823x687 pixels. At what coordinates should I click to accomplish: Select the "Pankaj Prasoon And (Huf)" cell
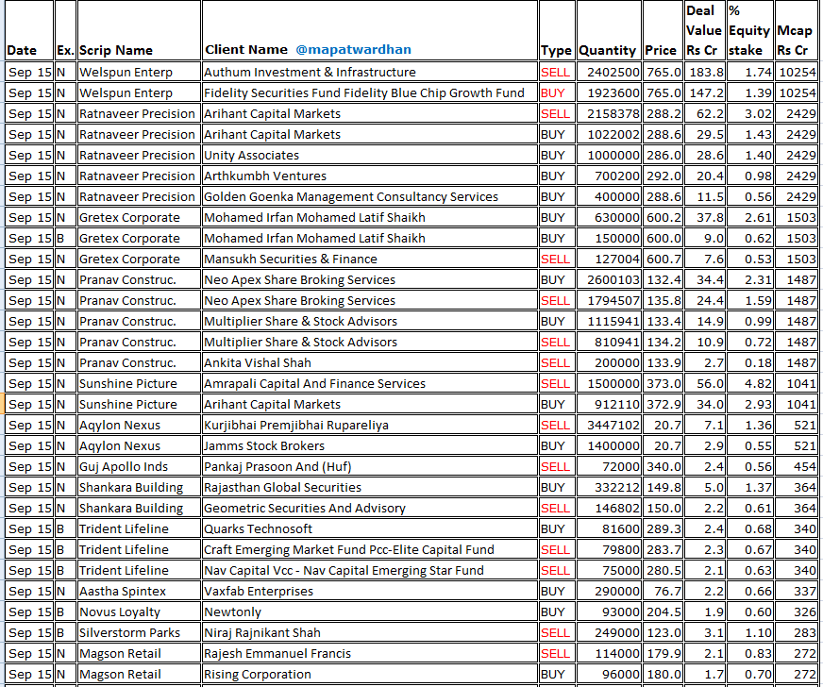370,467
